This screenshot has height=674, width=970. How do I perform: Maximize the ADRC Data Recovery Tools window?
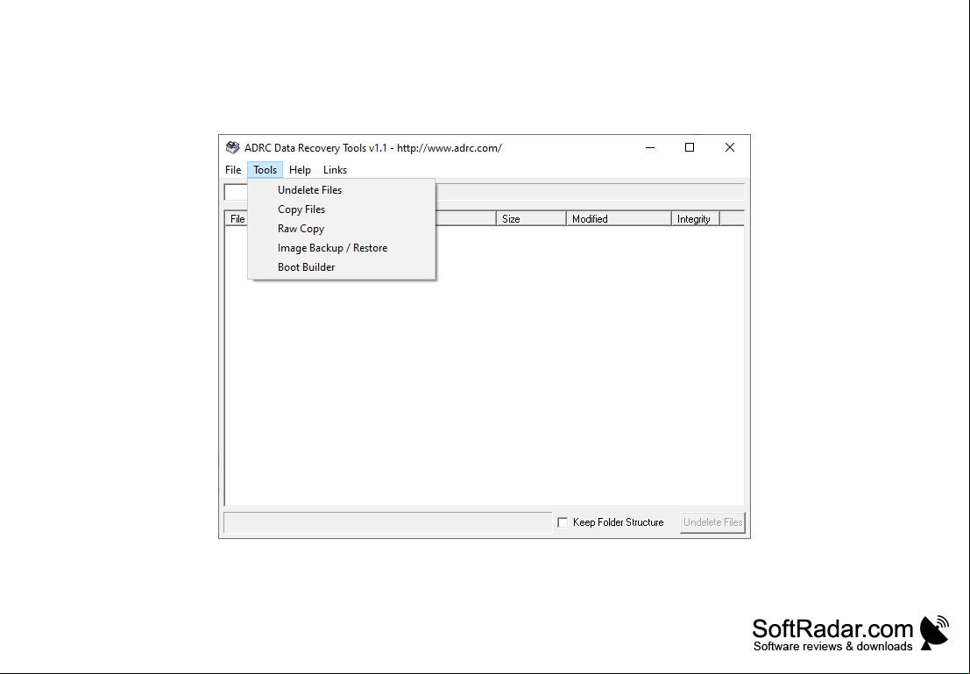click(690, 147)
